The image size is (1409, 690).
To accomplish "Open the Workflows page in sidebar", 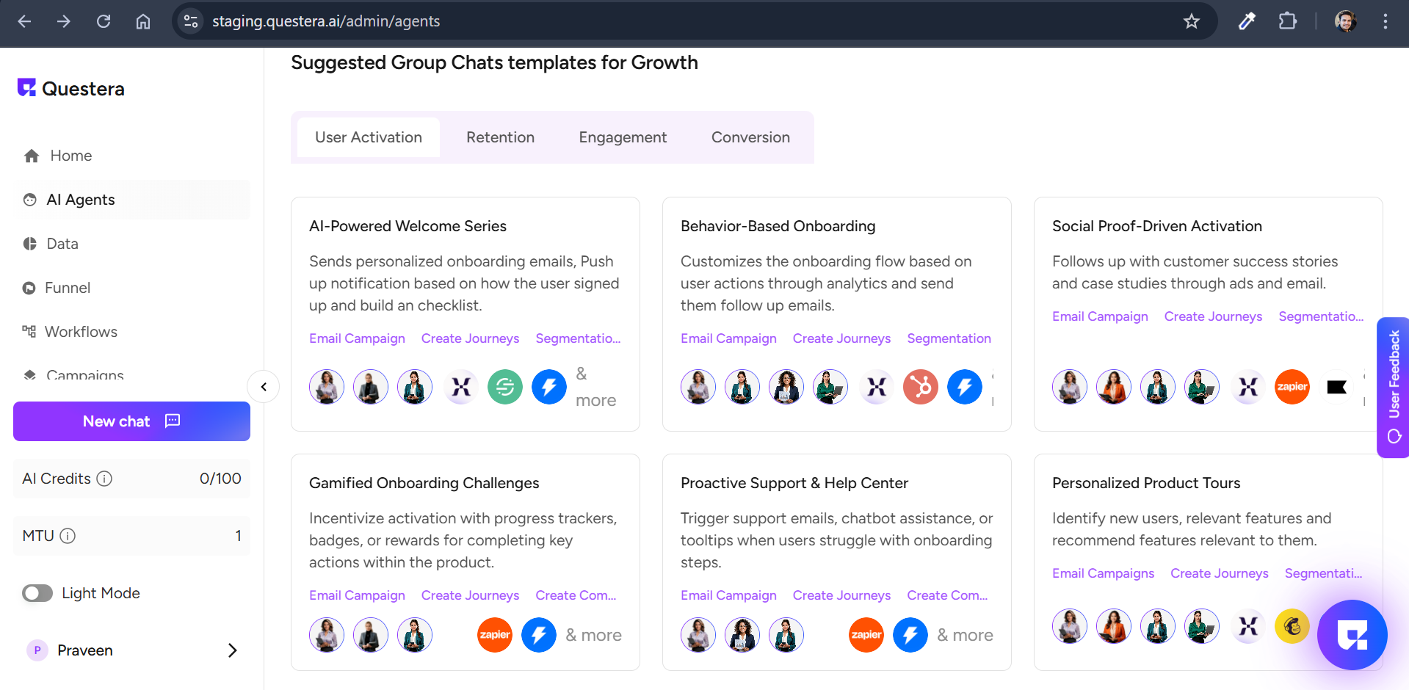I will coord(81,332).
